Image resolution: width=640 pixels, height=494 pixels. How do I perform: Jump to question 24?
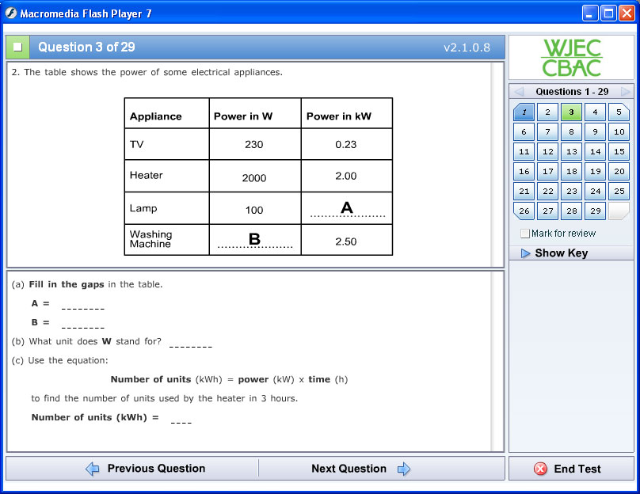[595, 191]
